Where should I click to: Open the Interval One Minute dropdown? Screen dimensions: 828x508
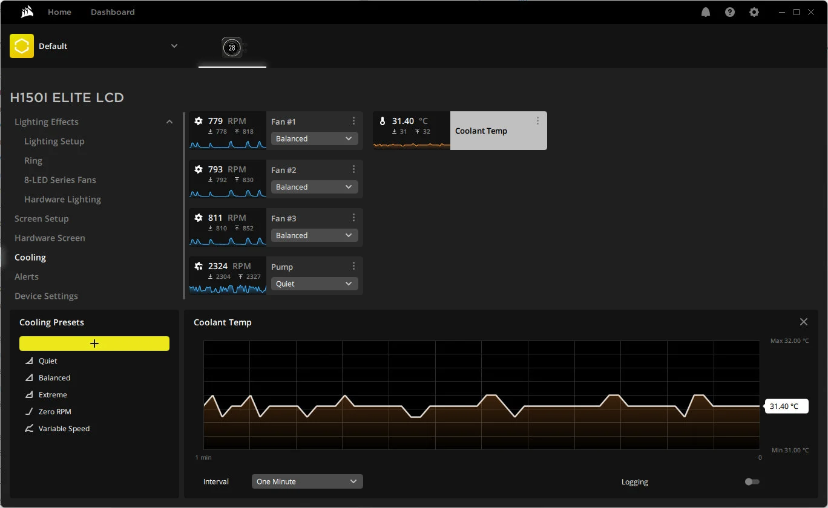click(x=307, y=481)
